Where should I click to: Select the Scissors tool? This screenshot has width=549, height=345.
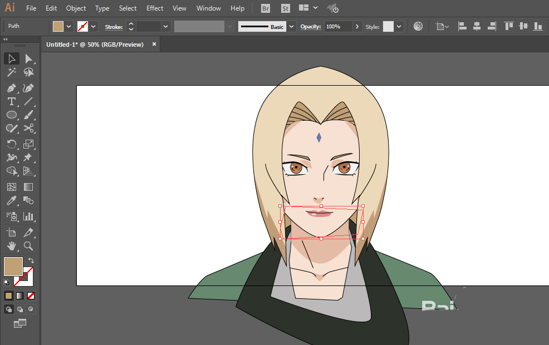(x=28, y=129)
